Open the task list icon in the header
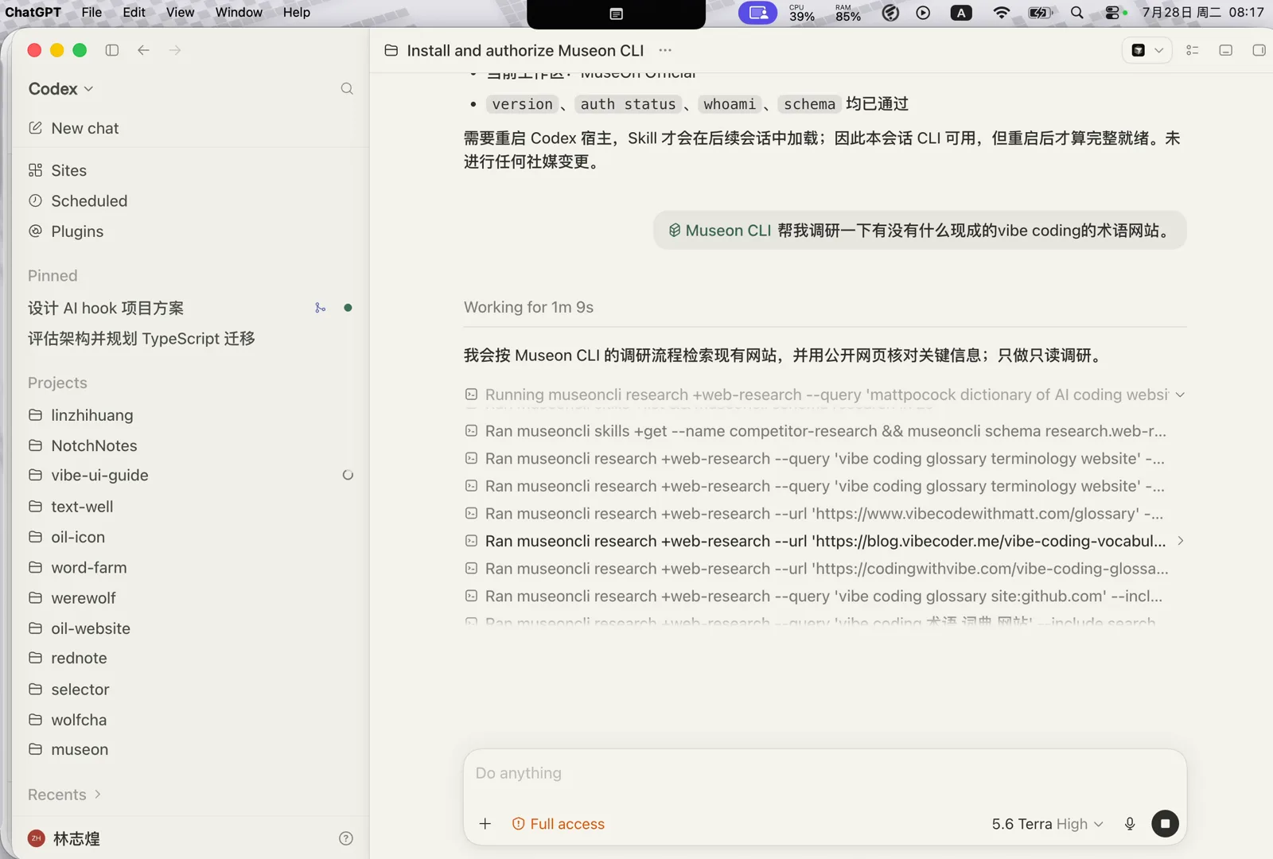This screenshot has width=1273, height=859. point(1192,50)
